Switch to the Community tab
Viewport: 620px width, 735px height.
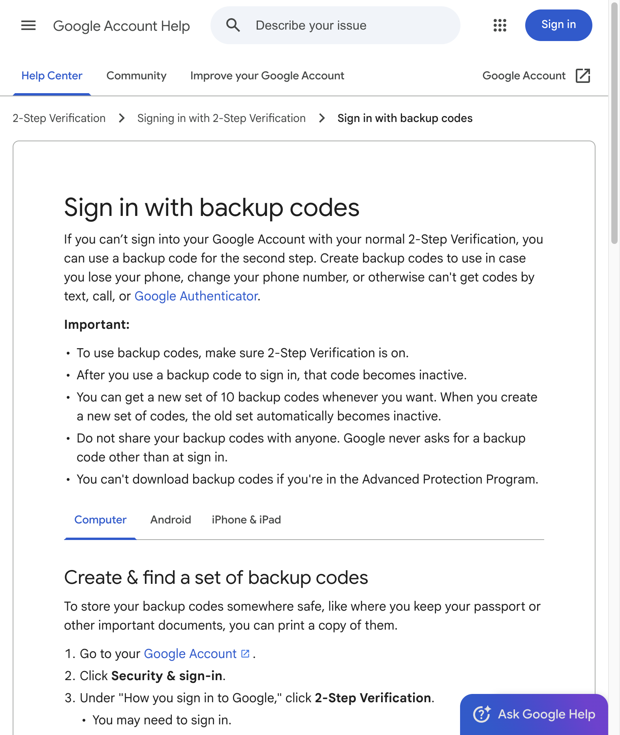(136, 76)
